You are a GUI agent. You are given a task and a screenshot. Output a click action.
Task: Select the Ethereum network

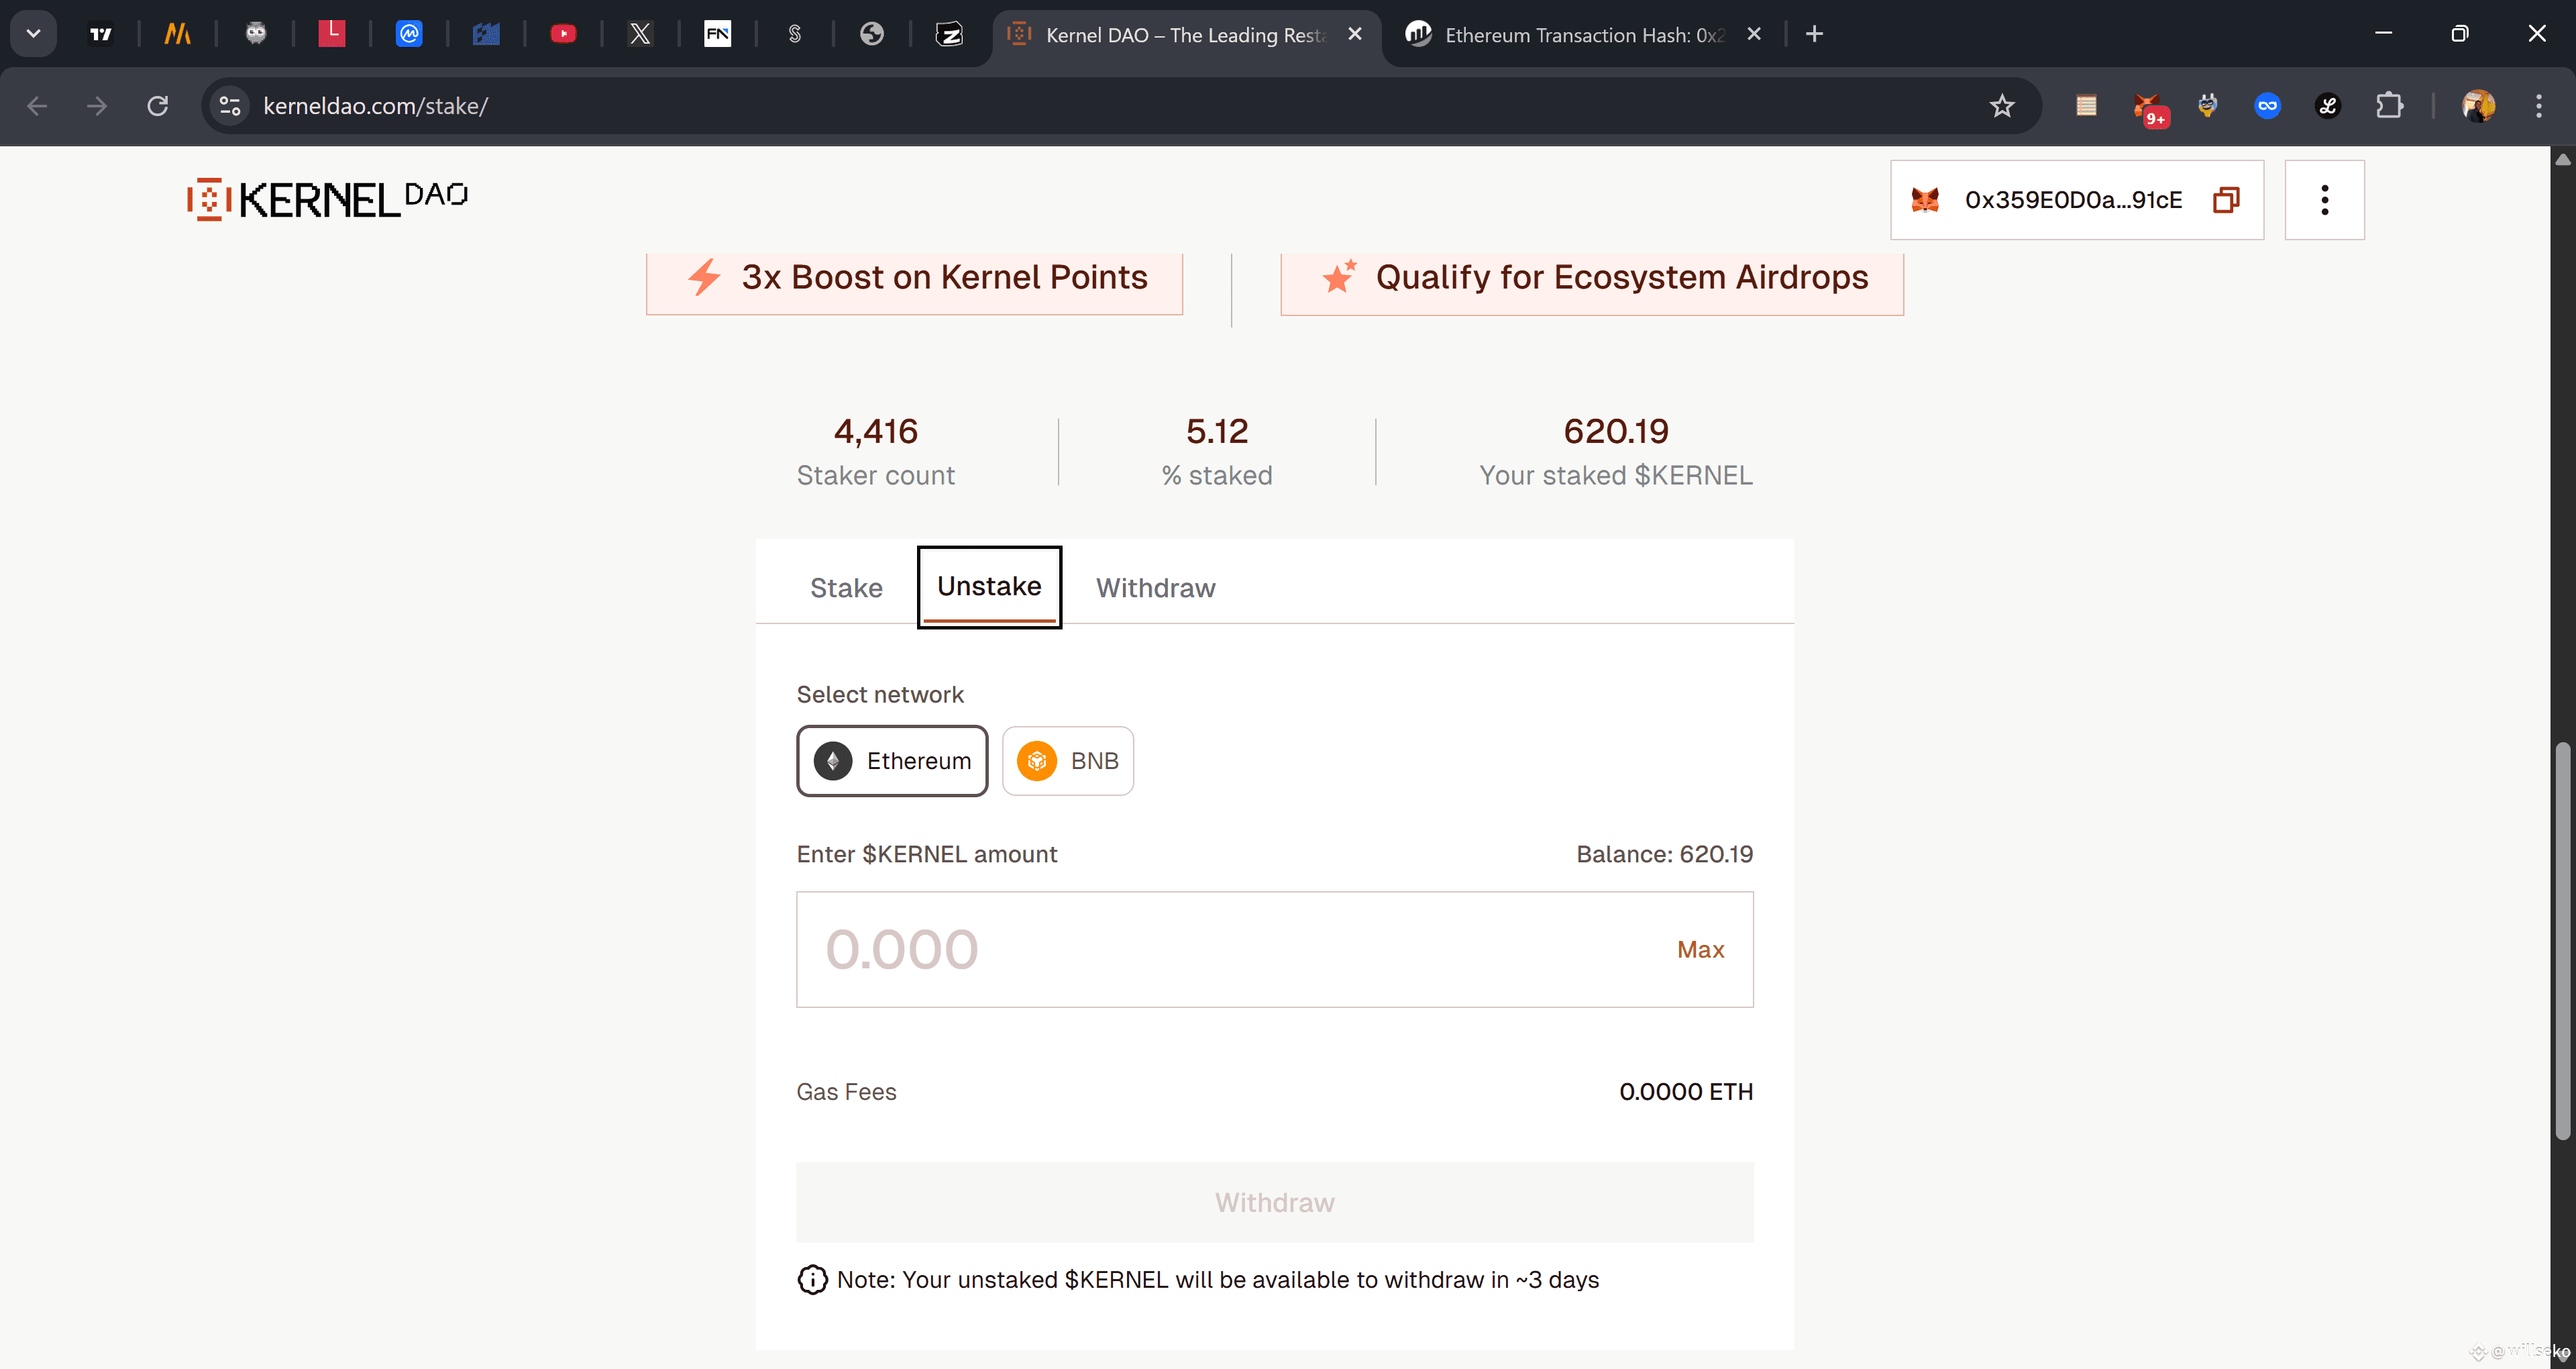point(892,760)
